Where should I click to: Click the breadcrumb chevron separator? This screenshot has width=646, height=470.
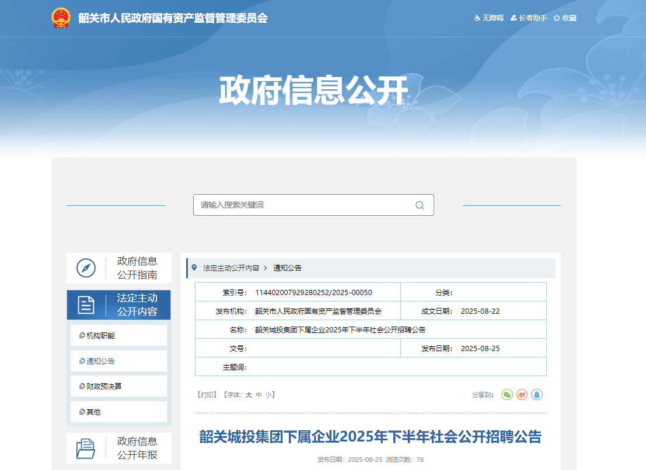(266, 268)
